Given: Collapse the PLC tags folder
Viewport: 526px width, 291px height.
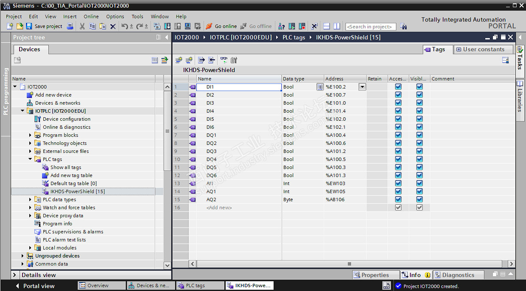Looking at the screenshot, I should coord(31,159).
